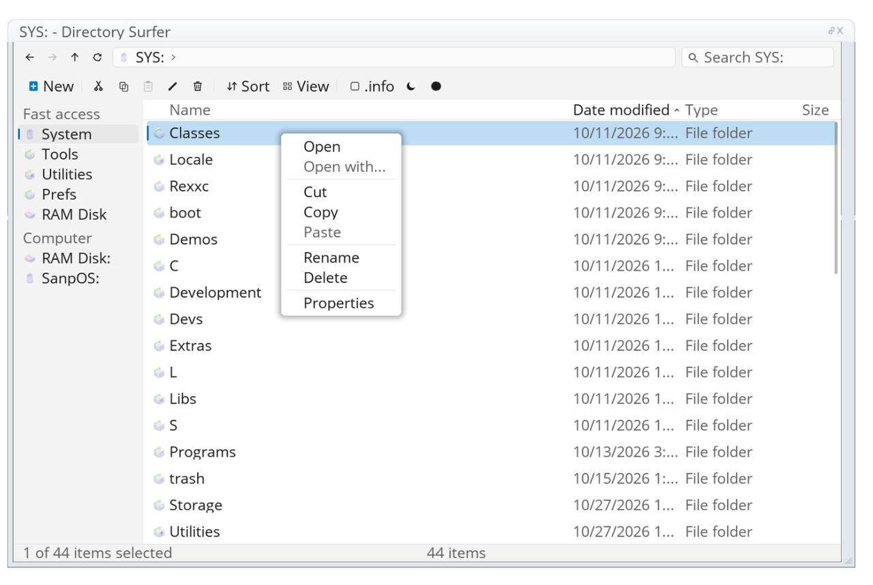Select the Development folder row
Viewport: 873px width, 585px height.
(490, 292)
